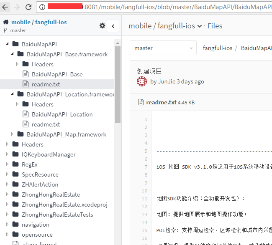Viewport: 272px width, 245px height.
Task: Click the RegEx folder icon
Action: [x=15, y=164]
